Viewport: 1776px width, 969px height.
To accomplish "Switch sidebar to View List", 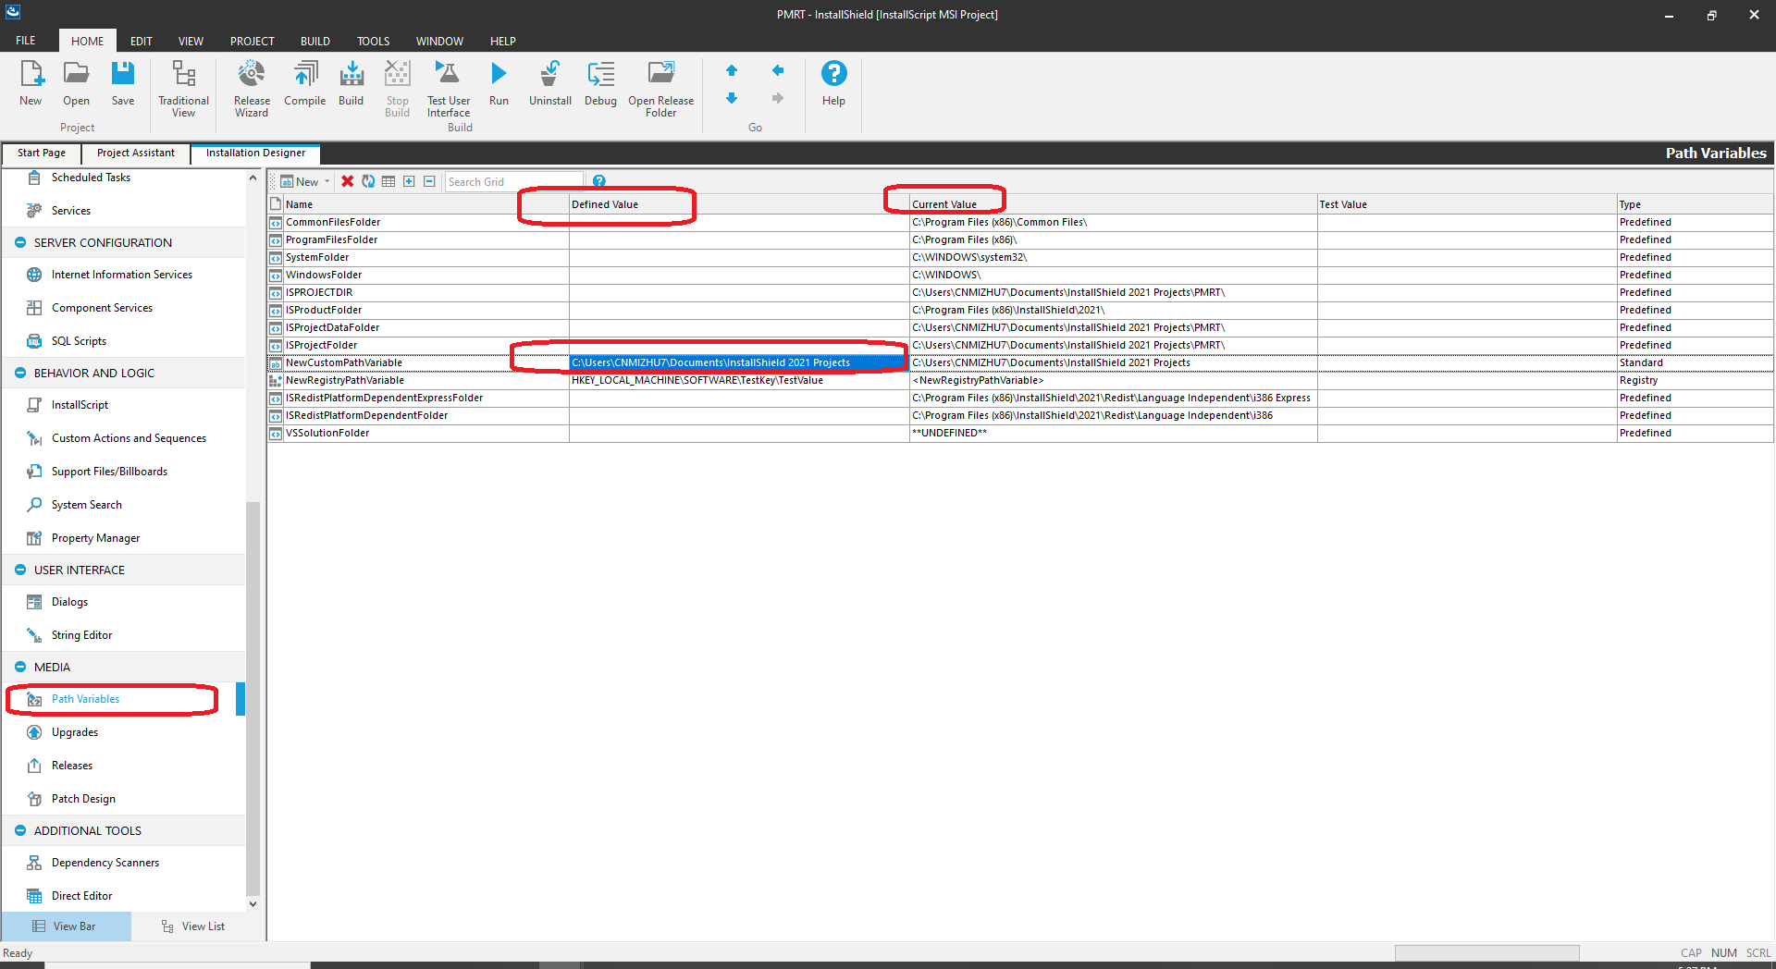I will pyautogui.click(x=193, y=926).
